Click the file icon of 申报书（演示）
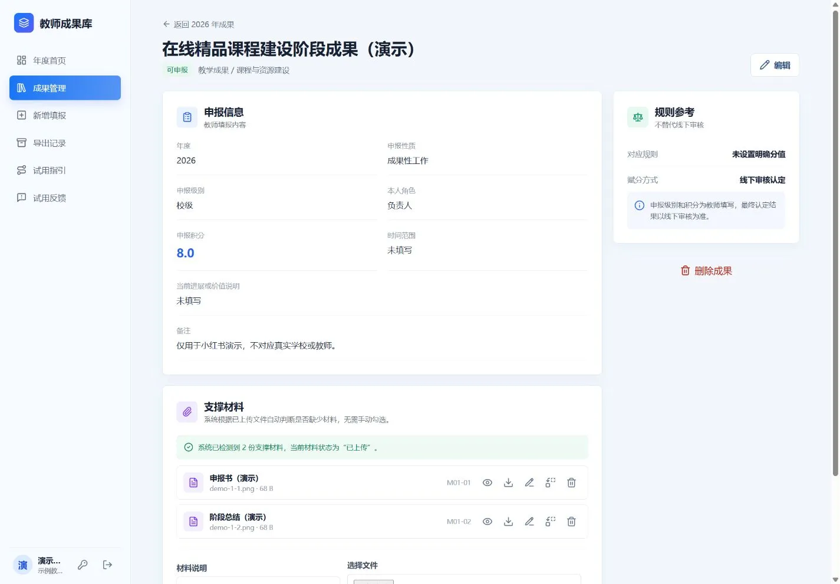Screen dimensions: 840x584 pyautogui.click(x=193, y=483)
